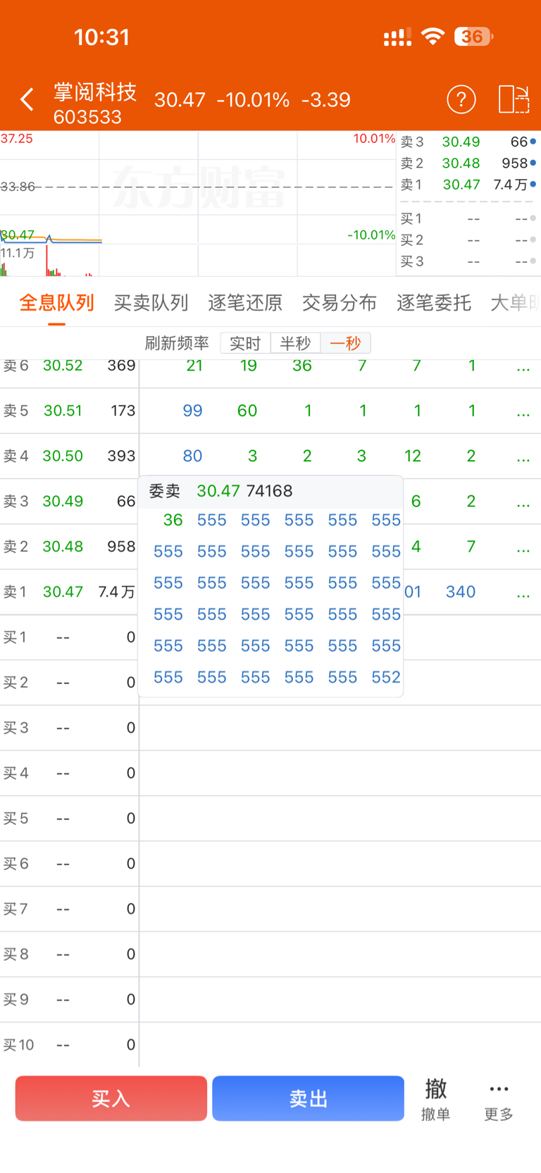Viewport: 541px width, 1173px height.
Task: Tap 卖2 volume 958 in queue list
Action: coord(121,546)
